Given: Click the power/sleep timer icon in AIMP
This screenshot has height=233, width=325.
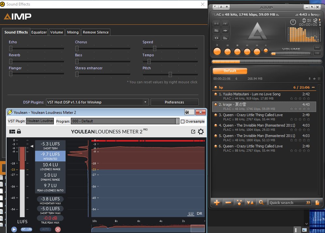Looking at the screenshot, I should click(293, 22).
